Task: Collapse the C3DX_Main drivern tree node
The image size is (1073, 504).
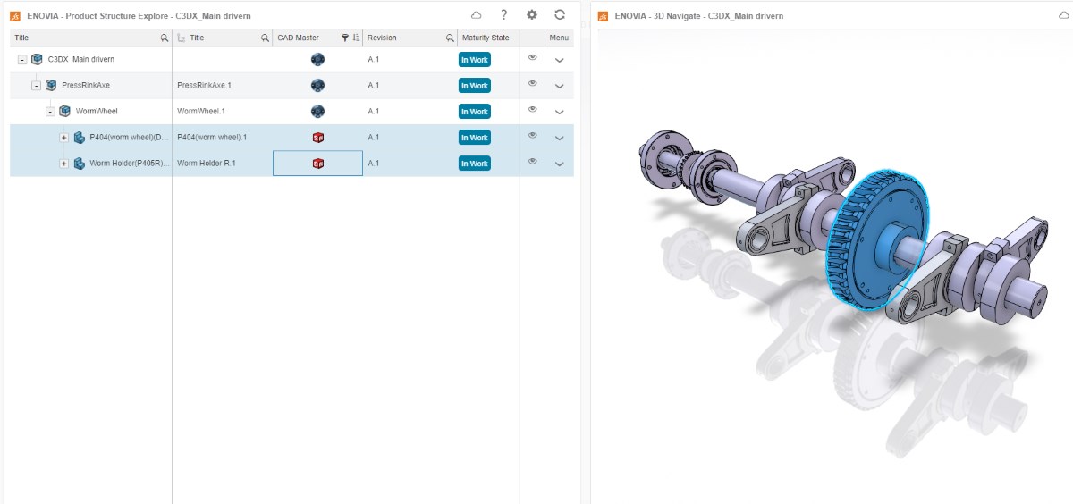Action: (x=22, y=59)
